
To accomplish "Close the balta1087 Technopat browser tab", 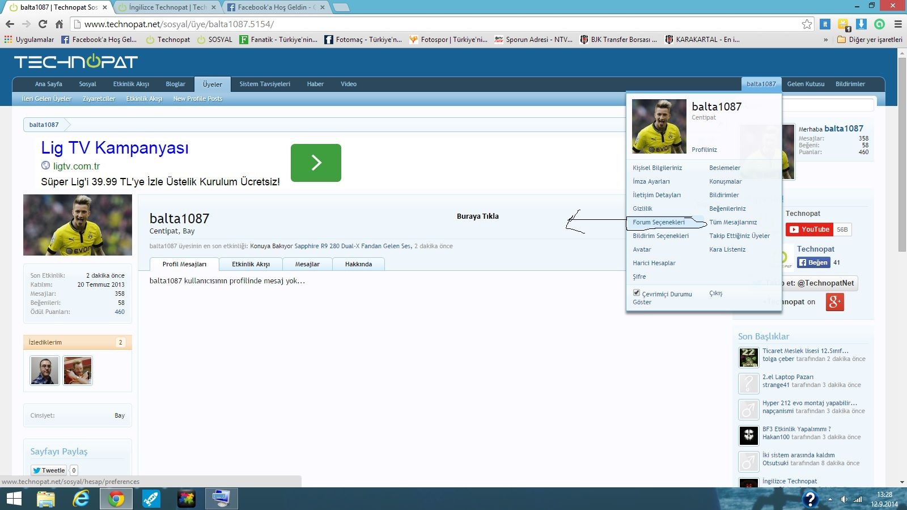I will coord(105,7).
